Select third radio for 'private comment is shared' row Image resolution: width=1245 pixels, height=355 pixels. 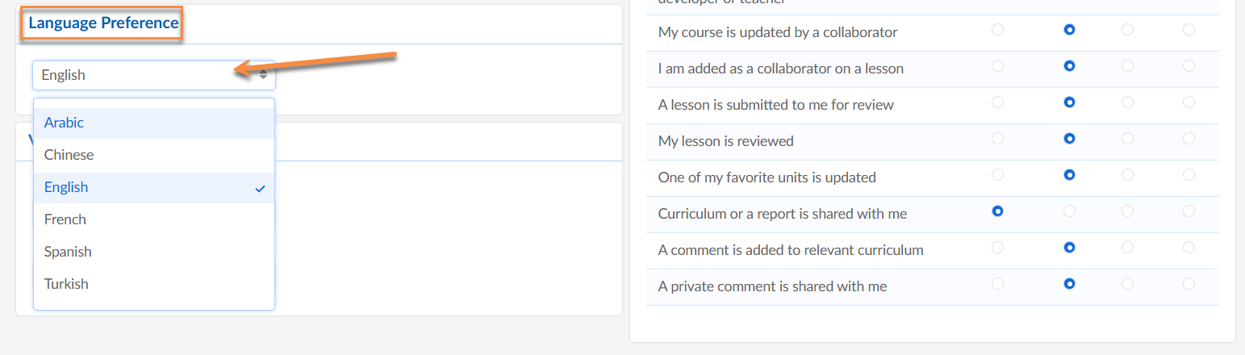pos(1127,284)
